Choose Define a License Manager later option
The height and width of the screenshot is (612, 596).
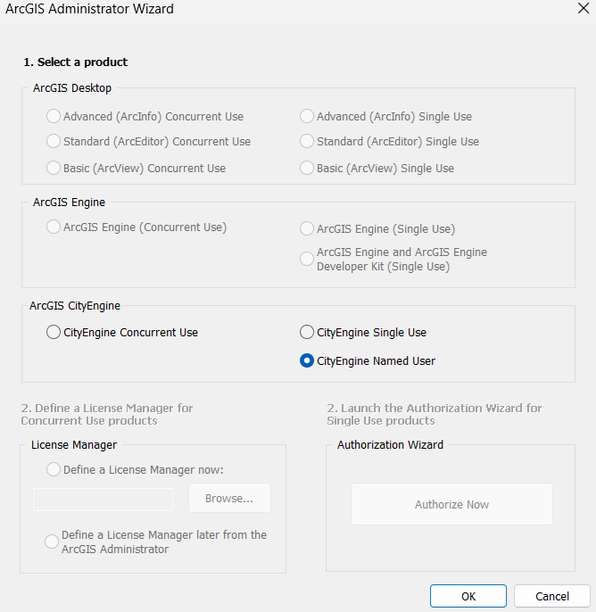coord(53,542)
